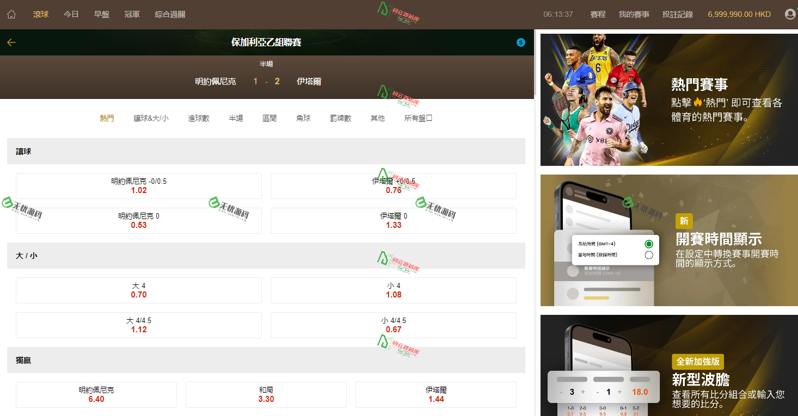
Task: Switch to the 早盤 tab
Action: pos(101,14)
